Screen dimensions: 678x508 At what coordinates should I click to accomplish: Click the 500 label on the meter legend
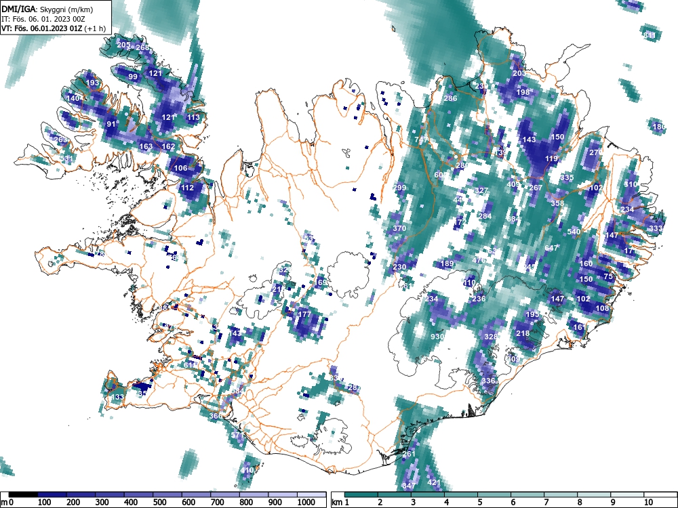pos(159,503)
